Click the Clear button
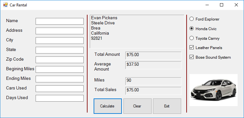This screenshot has width=244, height=118. 138,106
